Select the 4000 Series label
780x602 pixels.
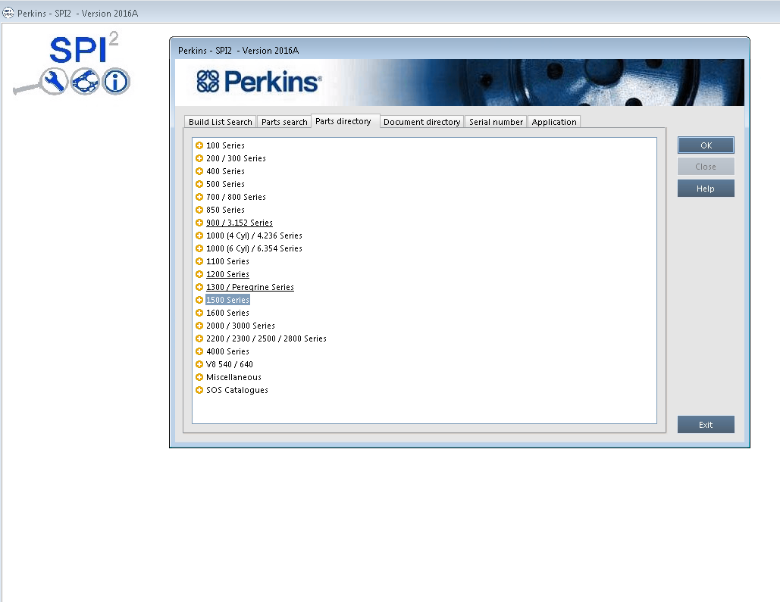click(x=228, y=351)
